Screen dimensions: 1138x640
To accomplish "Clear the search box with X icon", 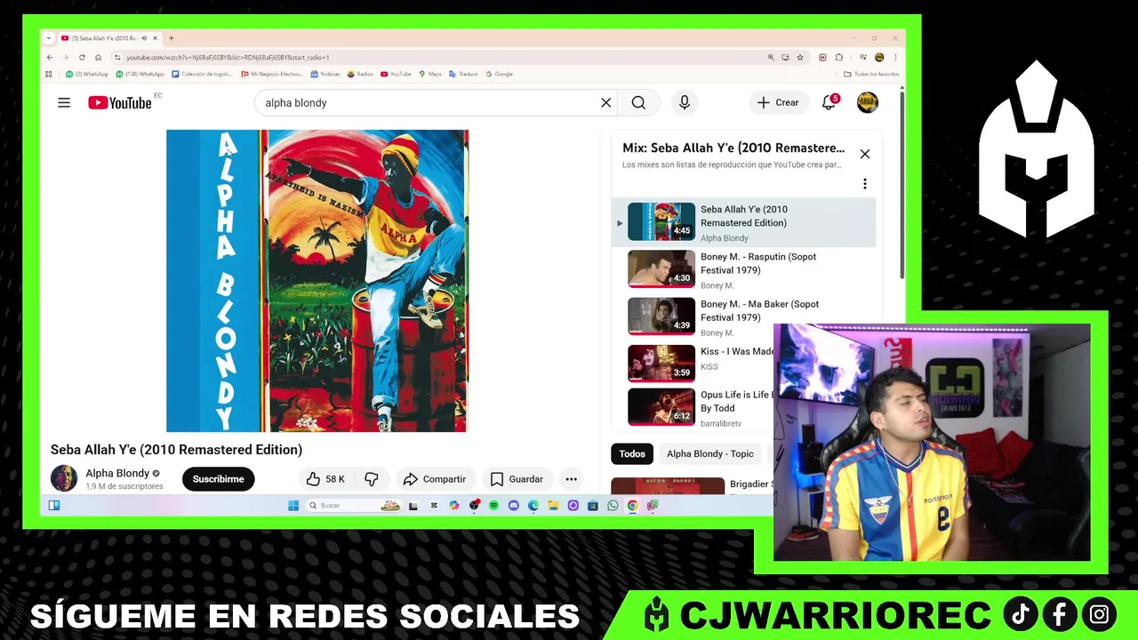I will tap(606, 103).
